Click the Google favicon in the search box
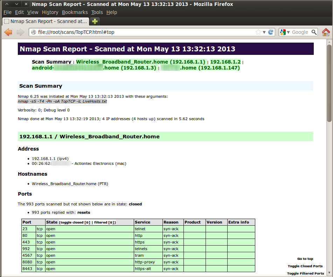Screen dimensions: 333x277 click(x=283, y=32)
